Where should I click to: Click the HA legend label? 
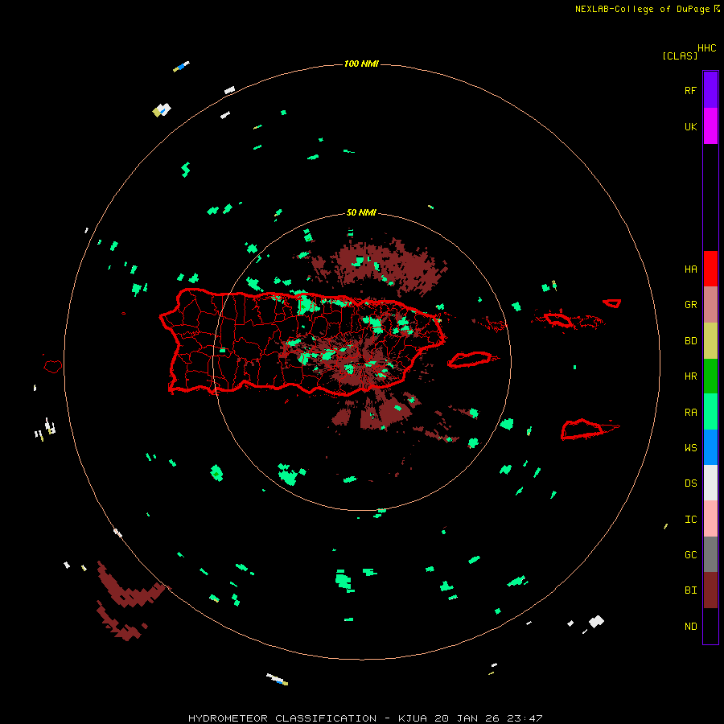(690, 269)
